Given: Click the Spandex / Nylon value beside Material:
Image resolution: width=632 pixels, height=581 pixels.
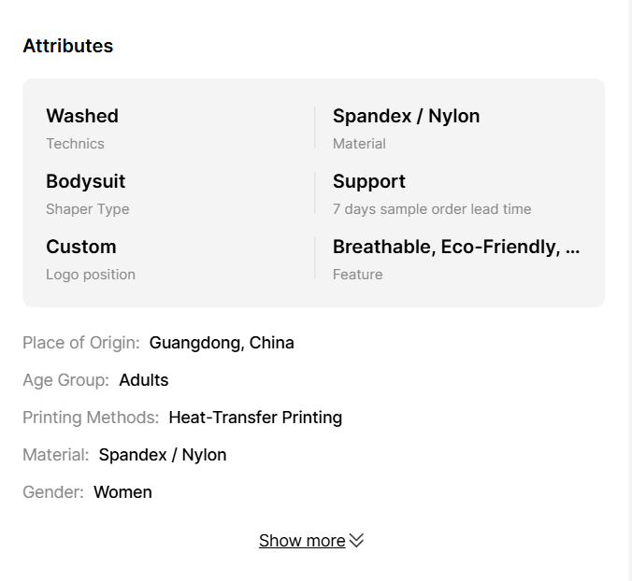Looking at the screenshot, I should pyautogui.click(x=163, y=455).
